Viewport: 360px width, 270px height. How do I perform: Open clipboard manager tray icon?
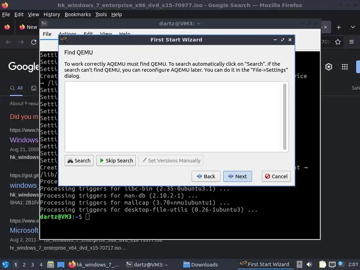click(322, 264)
